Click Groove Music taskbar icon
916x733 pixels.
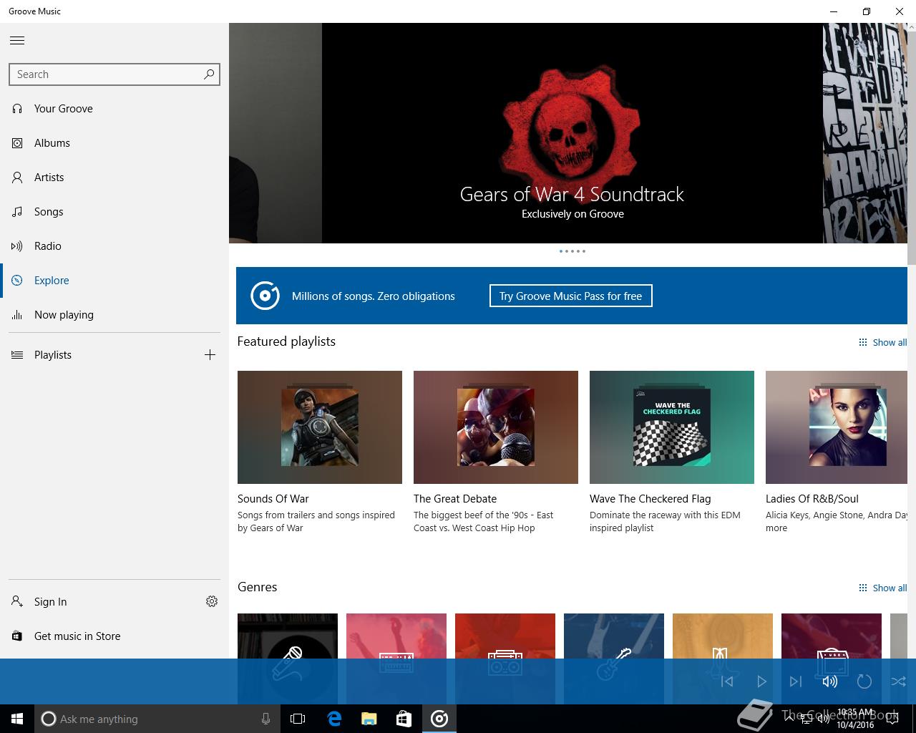[439, 719]
